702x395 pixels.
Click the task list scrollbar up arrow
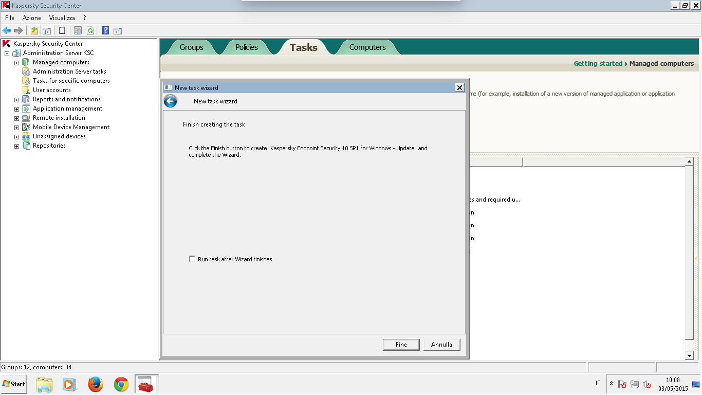(x=690, y=162)
